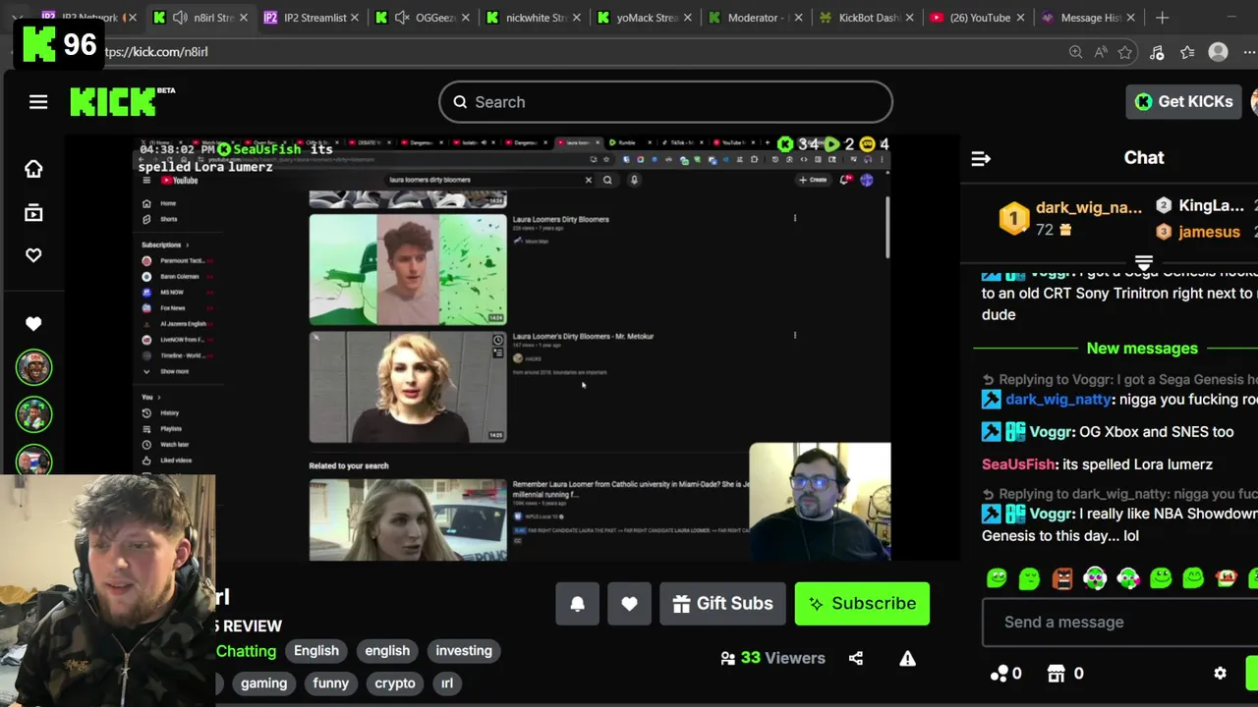Viewport: 1258px width, 707px height.
Task: Open jamesus leaderboard entry
Action: click(1198, 232)
